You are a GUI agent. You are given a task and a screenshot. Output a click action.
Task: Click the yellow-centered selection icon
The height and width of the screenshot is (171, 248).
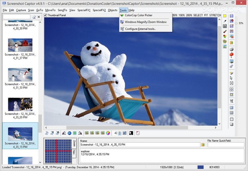tap(232, 95)
